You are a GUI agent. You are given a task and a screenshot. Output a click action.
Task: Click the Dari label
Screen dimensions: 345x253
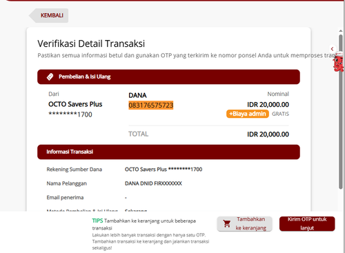(54, 94)
